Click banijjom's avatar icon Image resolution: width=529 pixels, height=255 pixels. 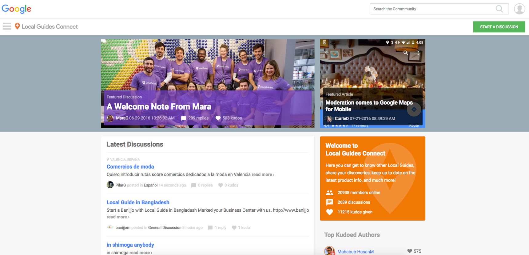click(110, 227)
